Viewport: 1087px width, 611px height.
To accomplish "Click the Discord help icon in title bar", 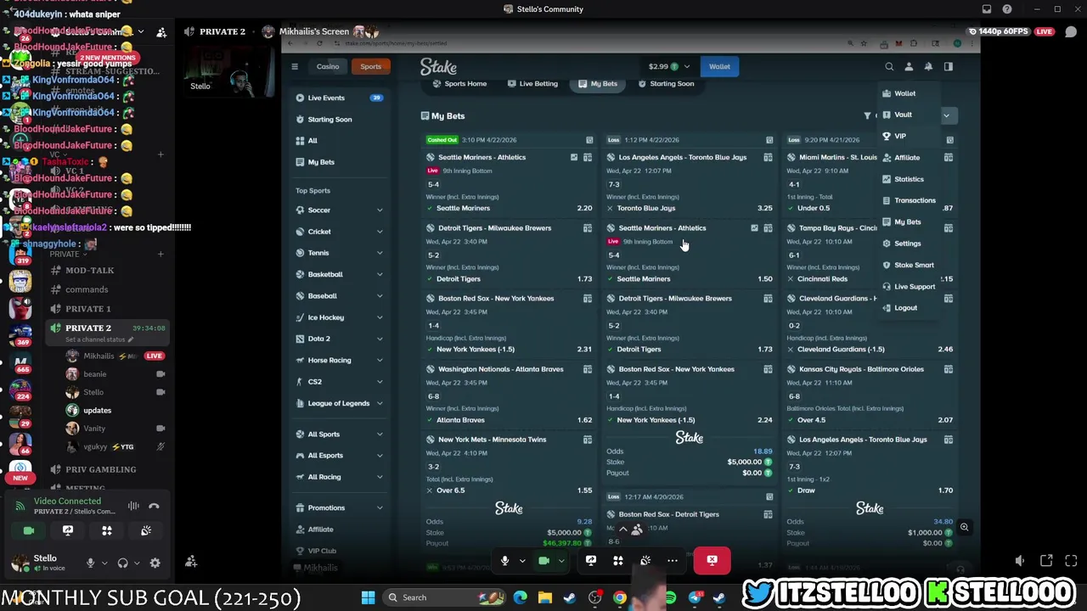I will (x=1006, y=9).
